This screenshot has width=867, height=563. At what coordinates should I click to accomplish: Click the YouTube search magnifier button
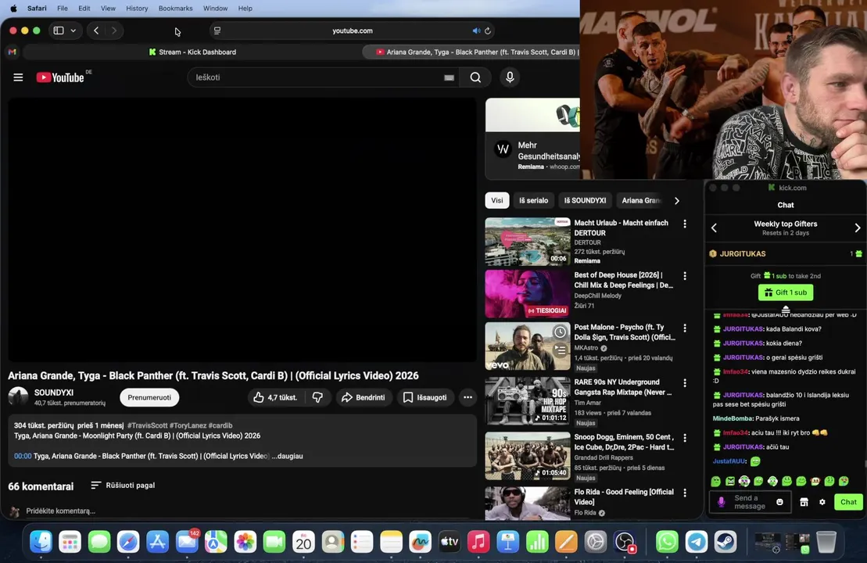click(x=475, y=77)
